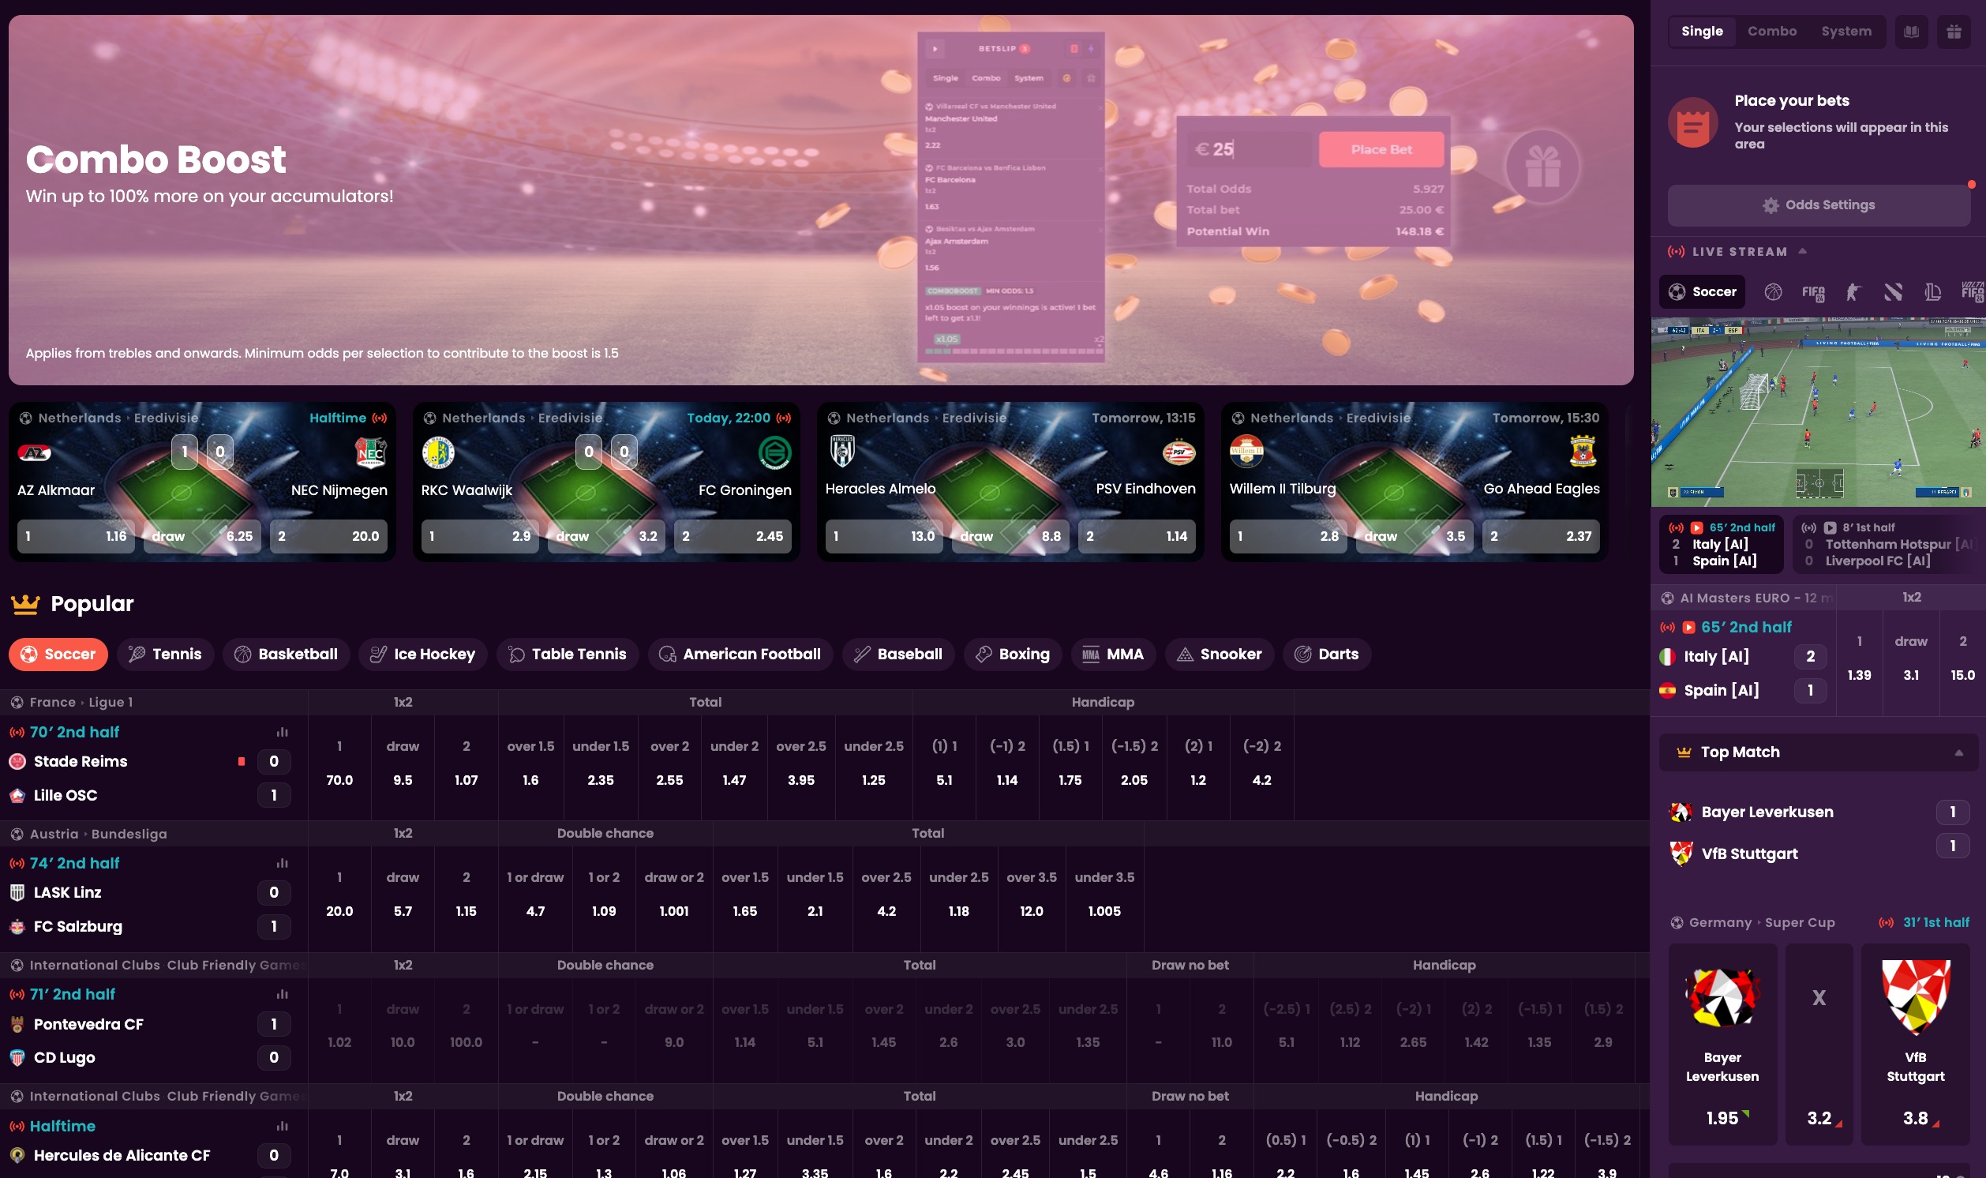Click the RKC Waalwijk club logo
This screenshot has height=1178, width=1986.
point(438,452)
